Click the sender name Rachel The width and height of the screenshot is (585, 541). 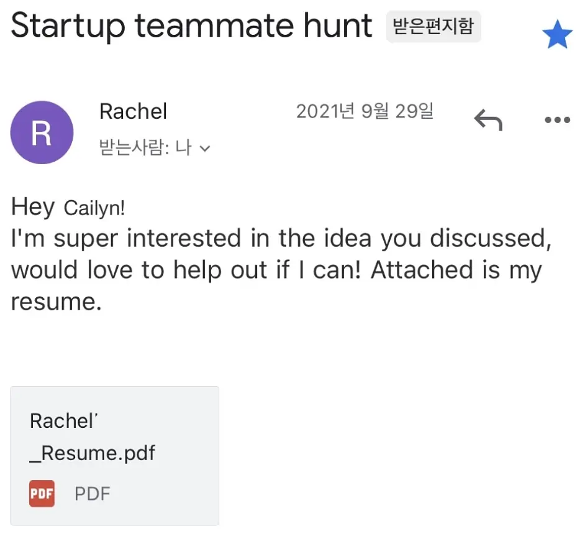pyautogui.click(x=133, y=111)
